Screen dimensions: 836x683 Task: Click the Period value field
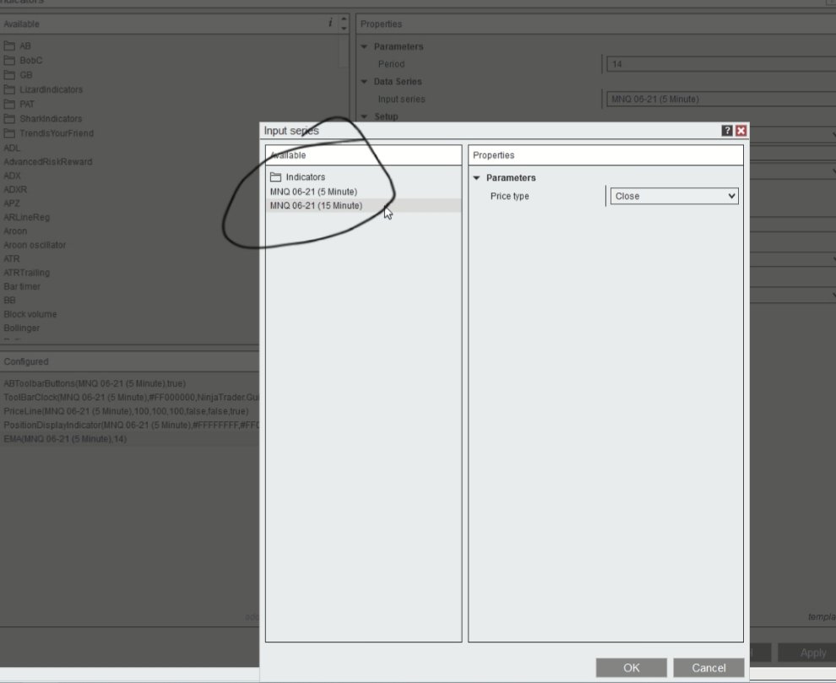coord(721,64)
